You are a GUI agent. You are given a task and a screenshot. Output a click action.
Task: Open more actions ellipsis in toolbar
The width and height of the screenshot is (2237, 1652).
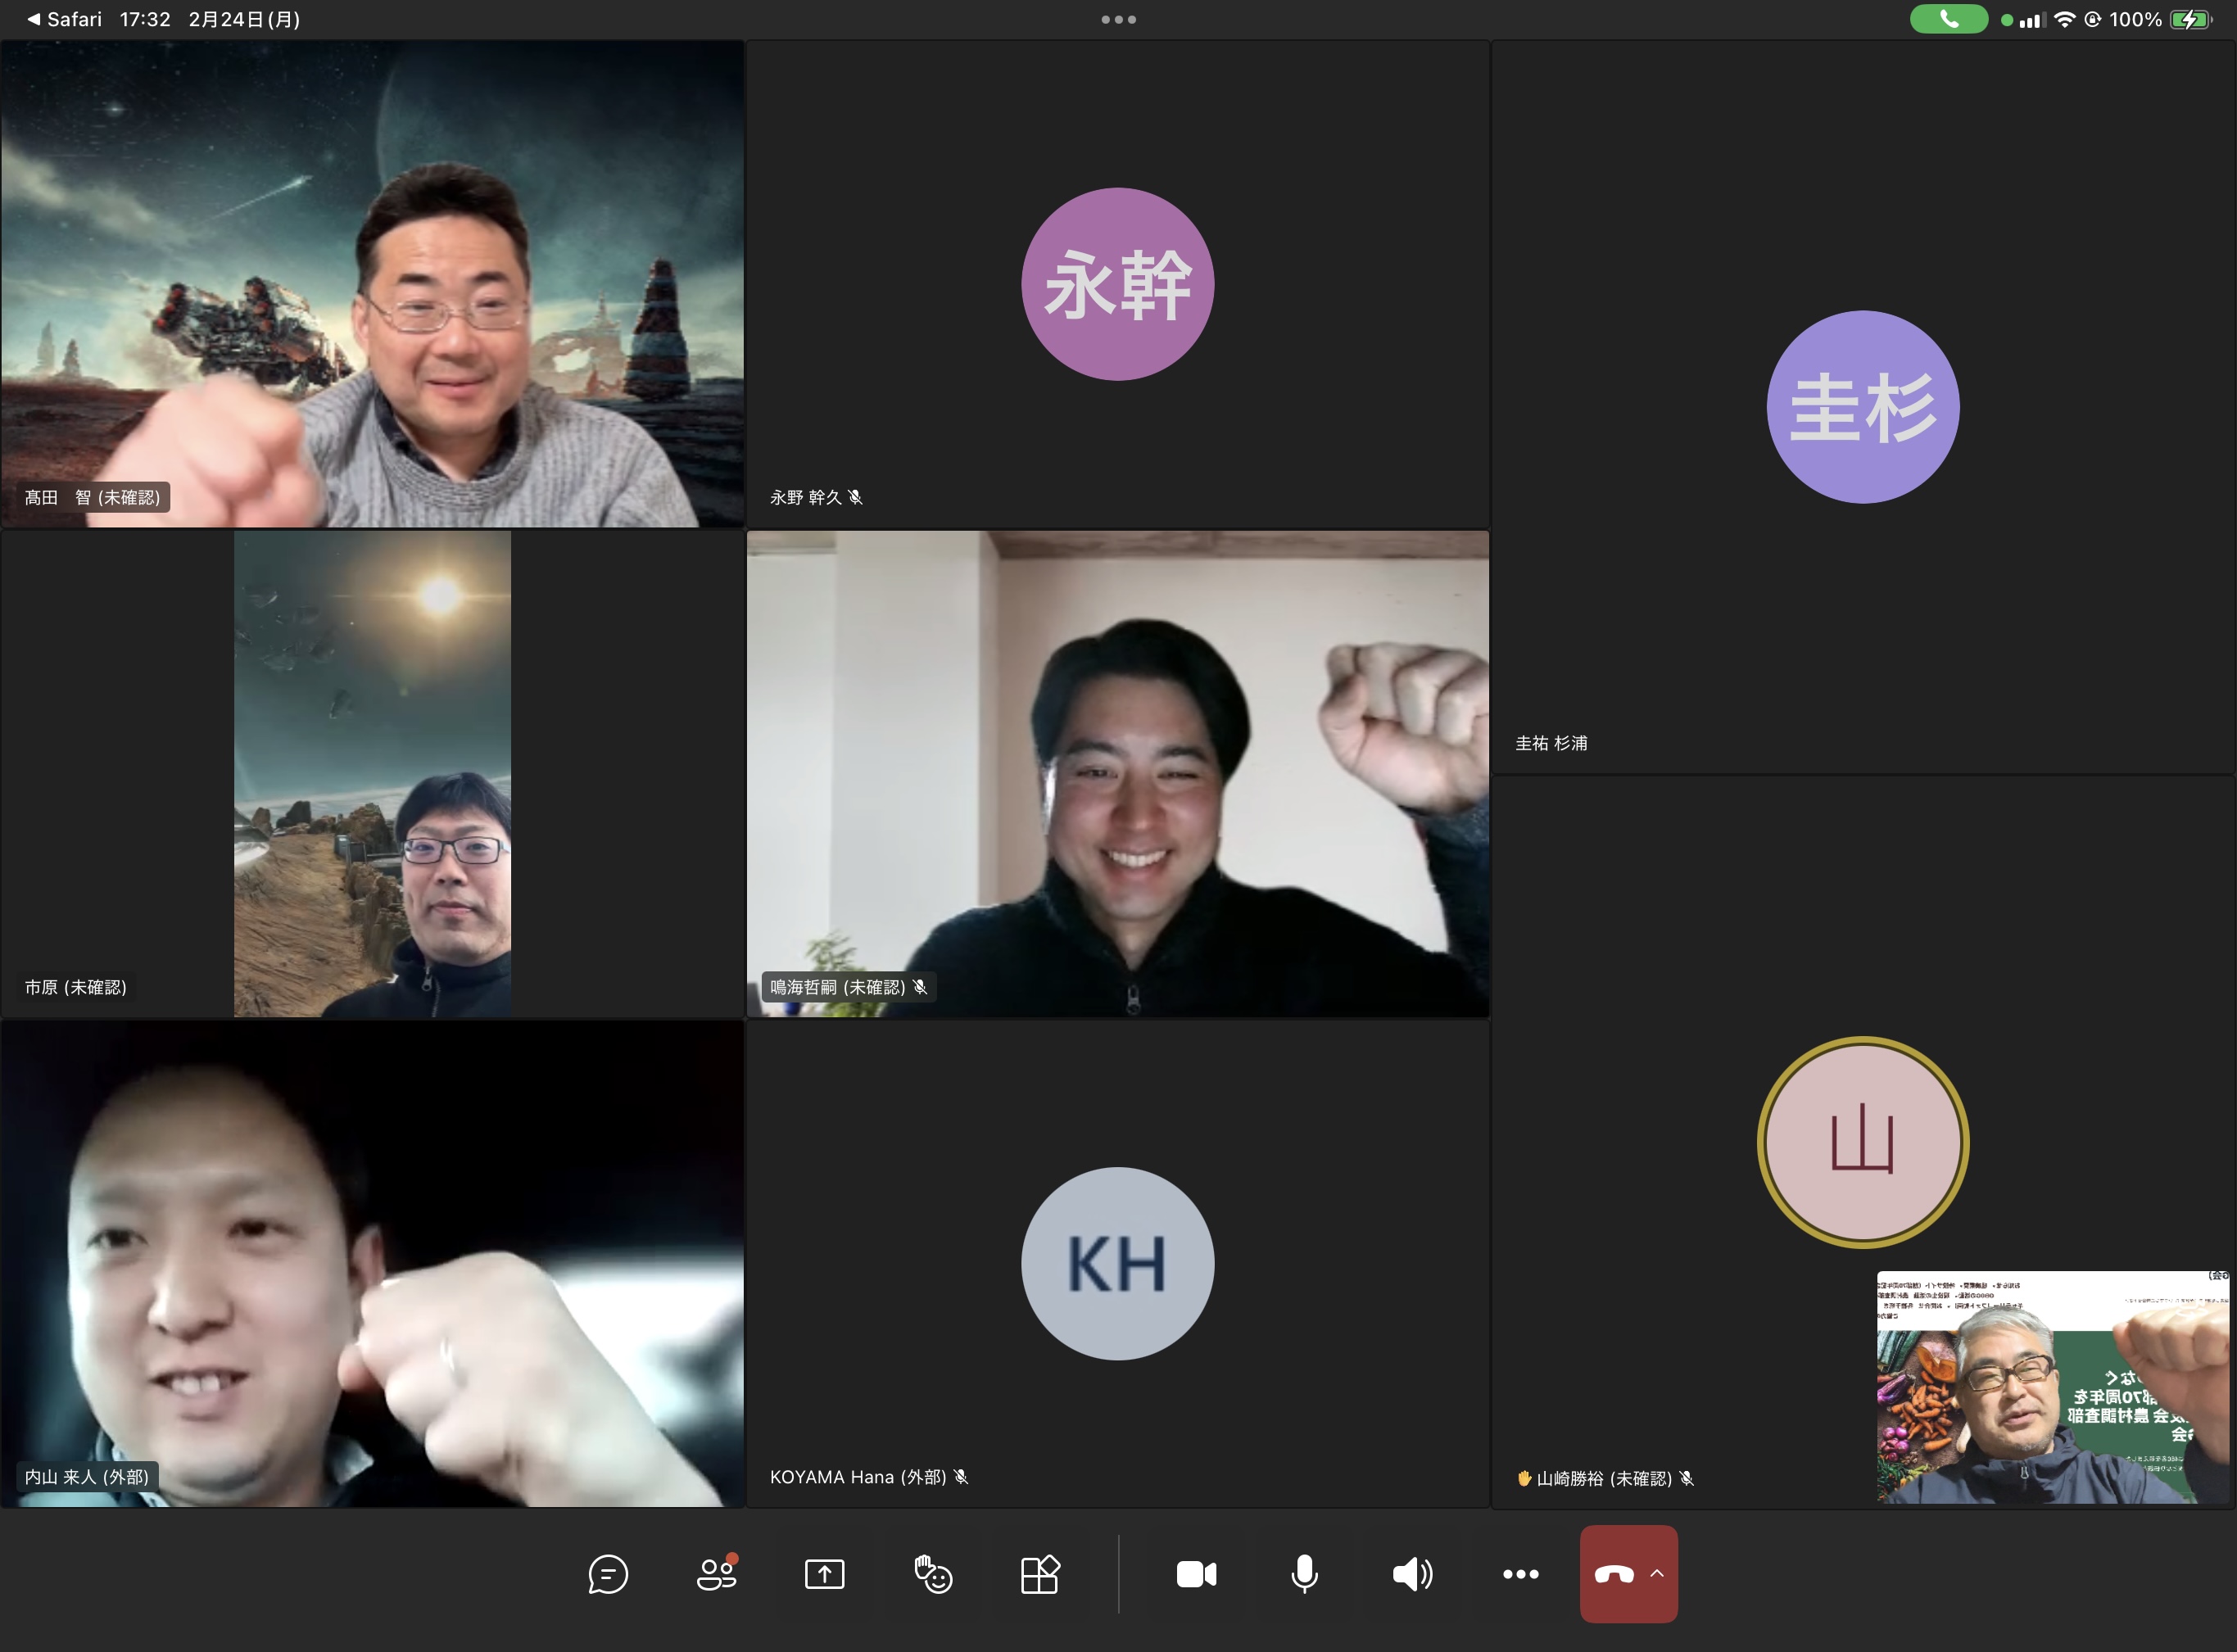pyautogui.click(x=1520, y=1574)
